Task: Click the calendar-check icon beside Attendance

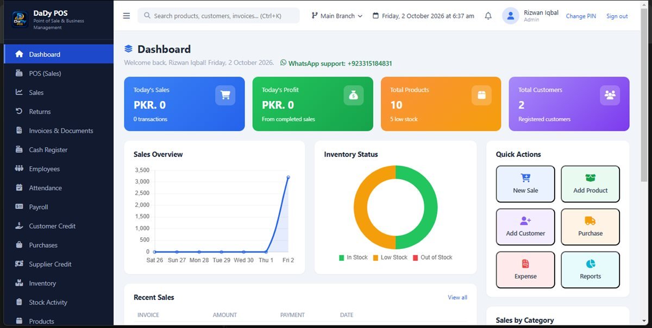Action: (20, 187)
